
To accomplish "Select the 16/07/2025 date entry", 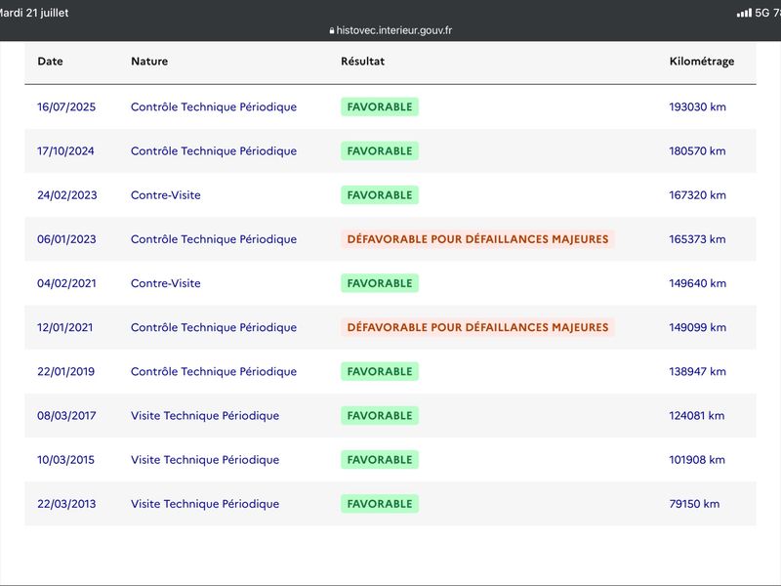I will [66, 106].
